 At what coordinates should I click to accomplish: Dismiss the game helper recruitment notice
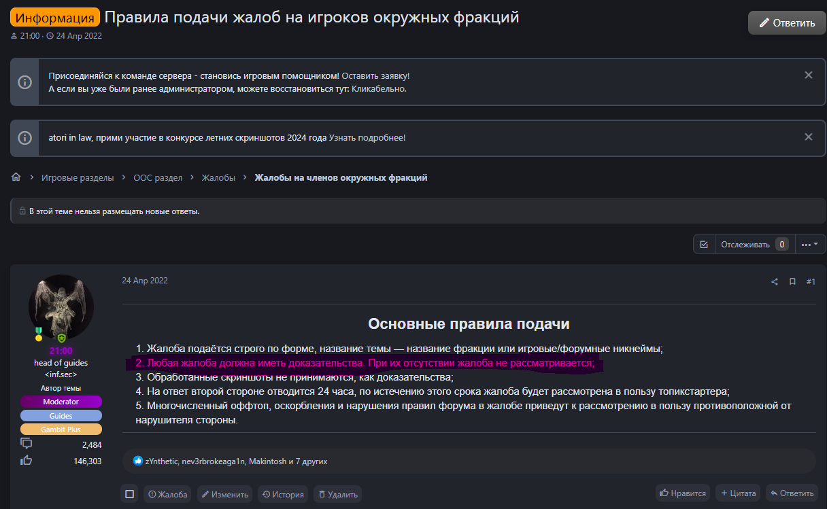pyautogui.click(x=809, y=75)
